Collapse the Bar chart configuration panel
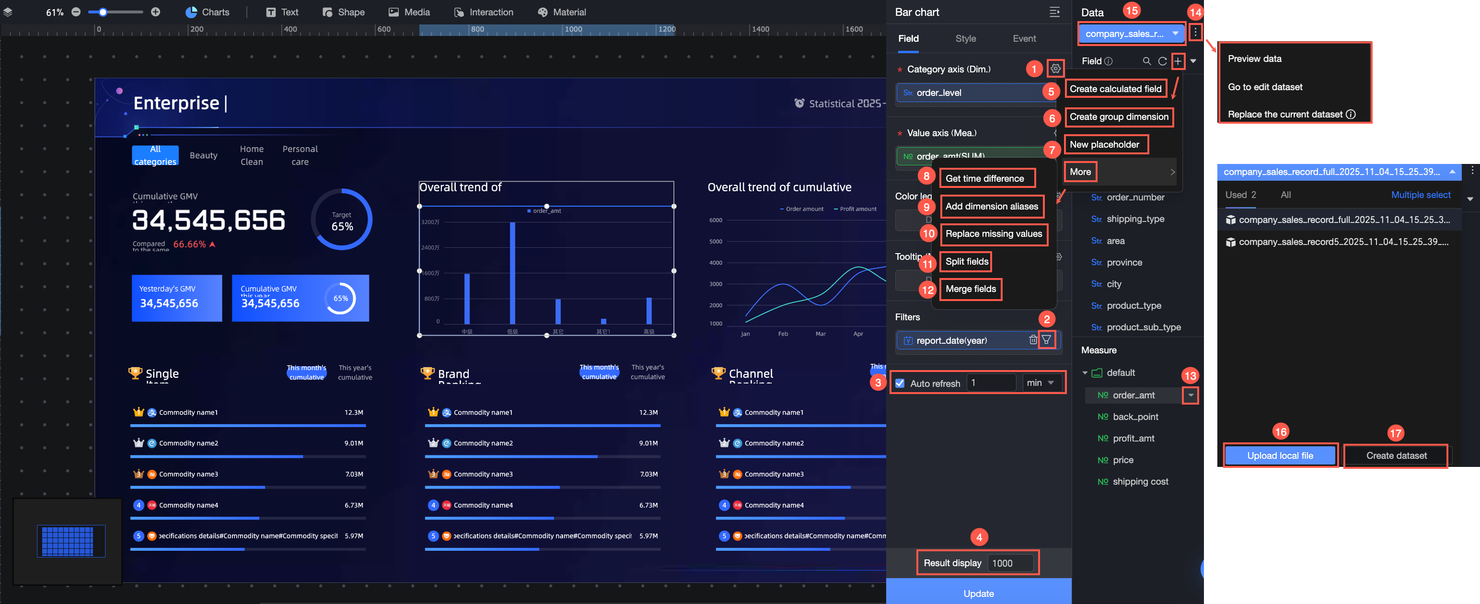This screenshot has width=1480, height=604. [1054, 12]
